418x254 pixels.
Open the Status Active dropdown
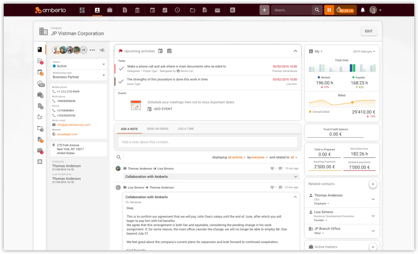pyautogui.click(x=79, y=64)
